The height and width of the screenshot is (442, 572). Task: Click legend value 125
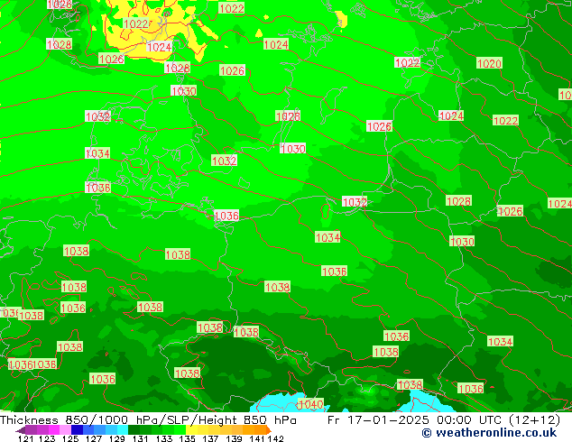70,438
